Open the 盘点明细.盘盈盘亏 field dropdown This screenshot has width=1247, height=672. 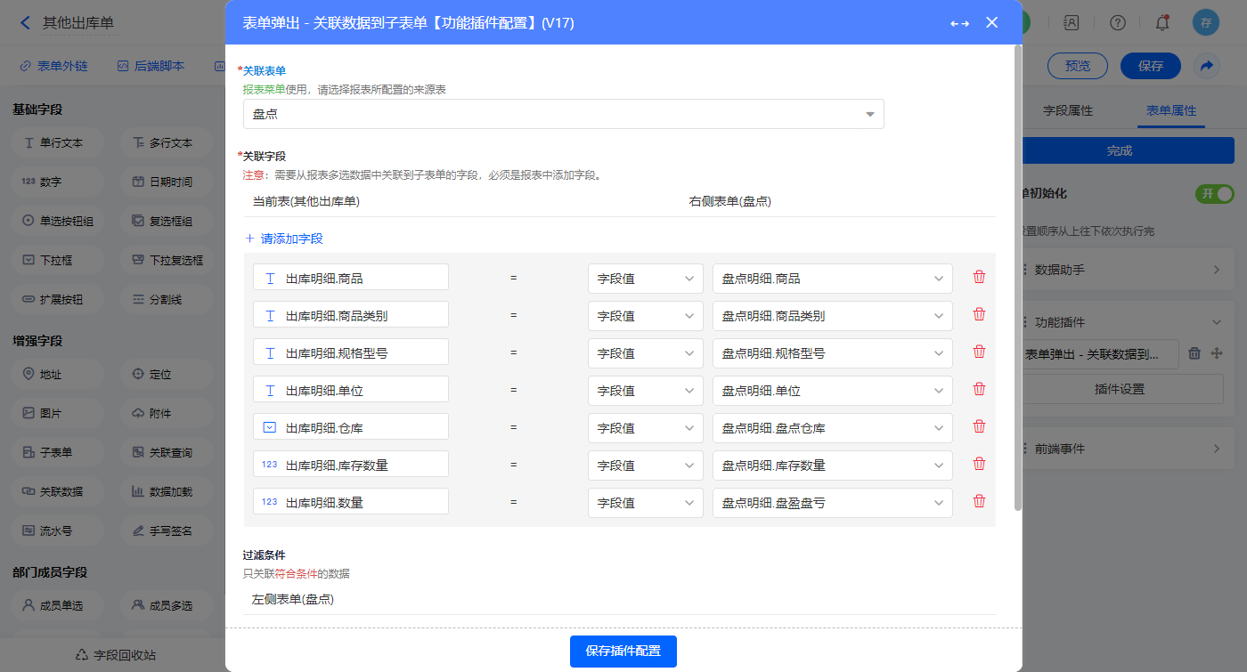click(832, 503)
